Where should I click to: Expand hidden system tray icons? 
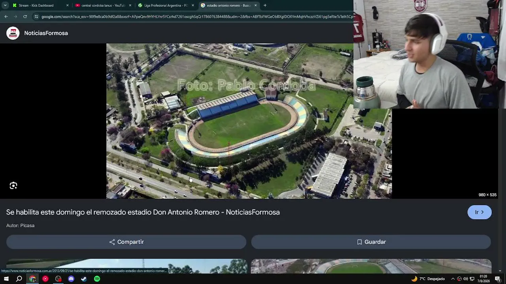(453, 279)
